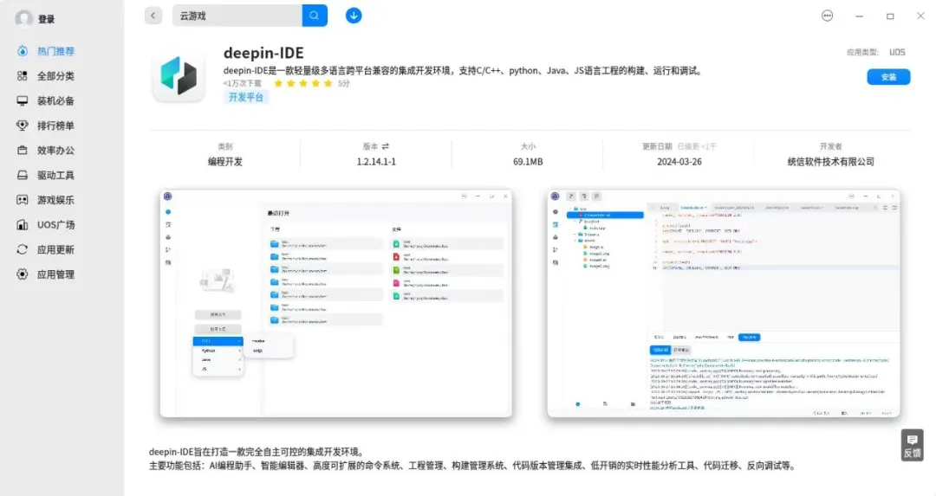
Task: Click version number 1.2.14.1-1
Action: point(376,162)
